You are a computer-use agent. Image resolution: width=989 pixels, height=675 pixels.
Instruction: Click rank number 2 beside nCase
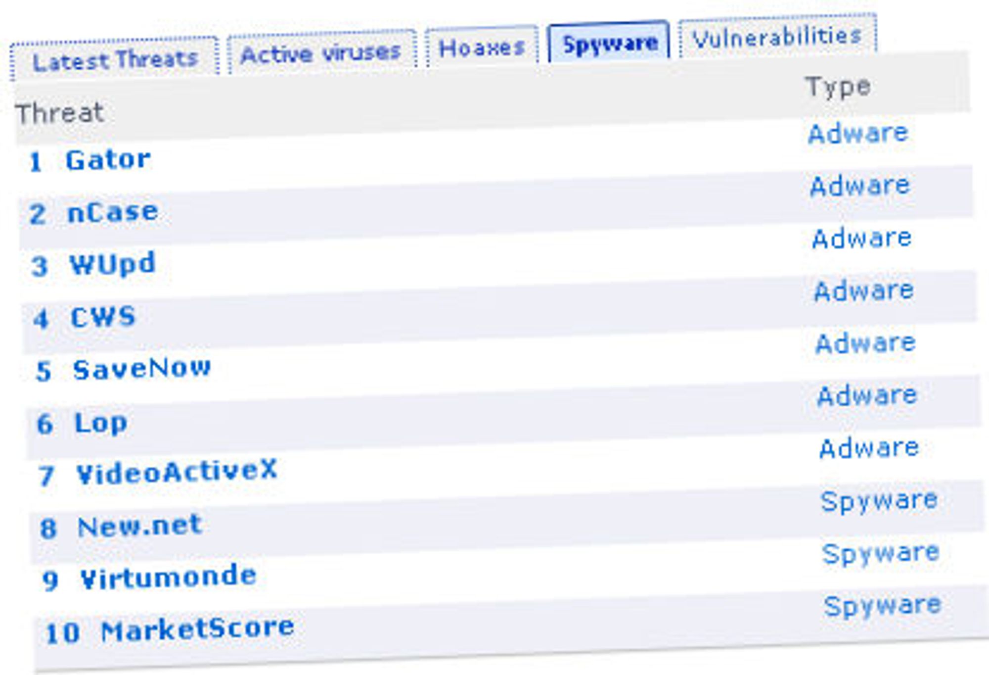point(38,215)
